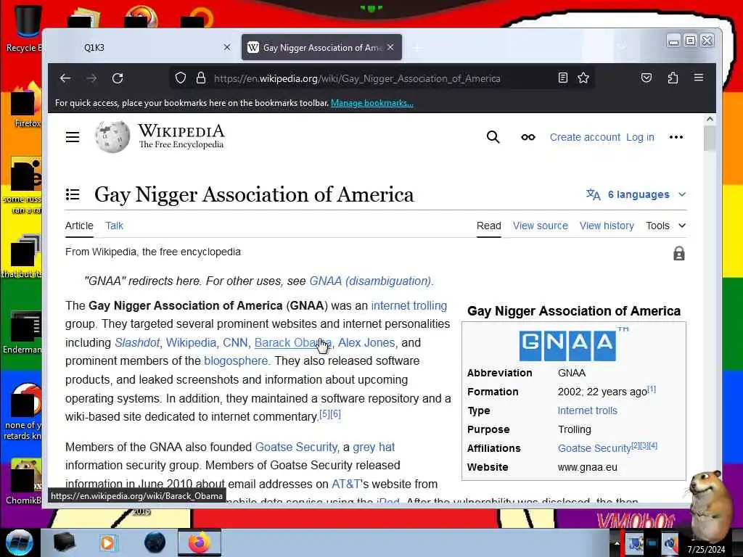
Task: Select the Article tab
Action: [x=79, y=226]
